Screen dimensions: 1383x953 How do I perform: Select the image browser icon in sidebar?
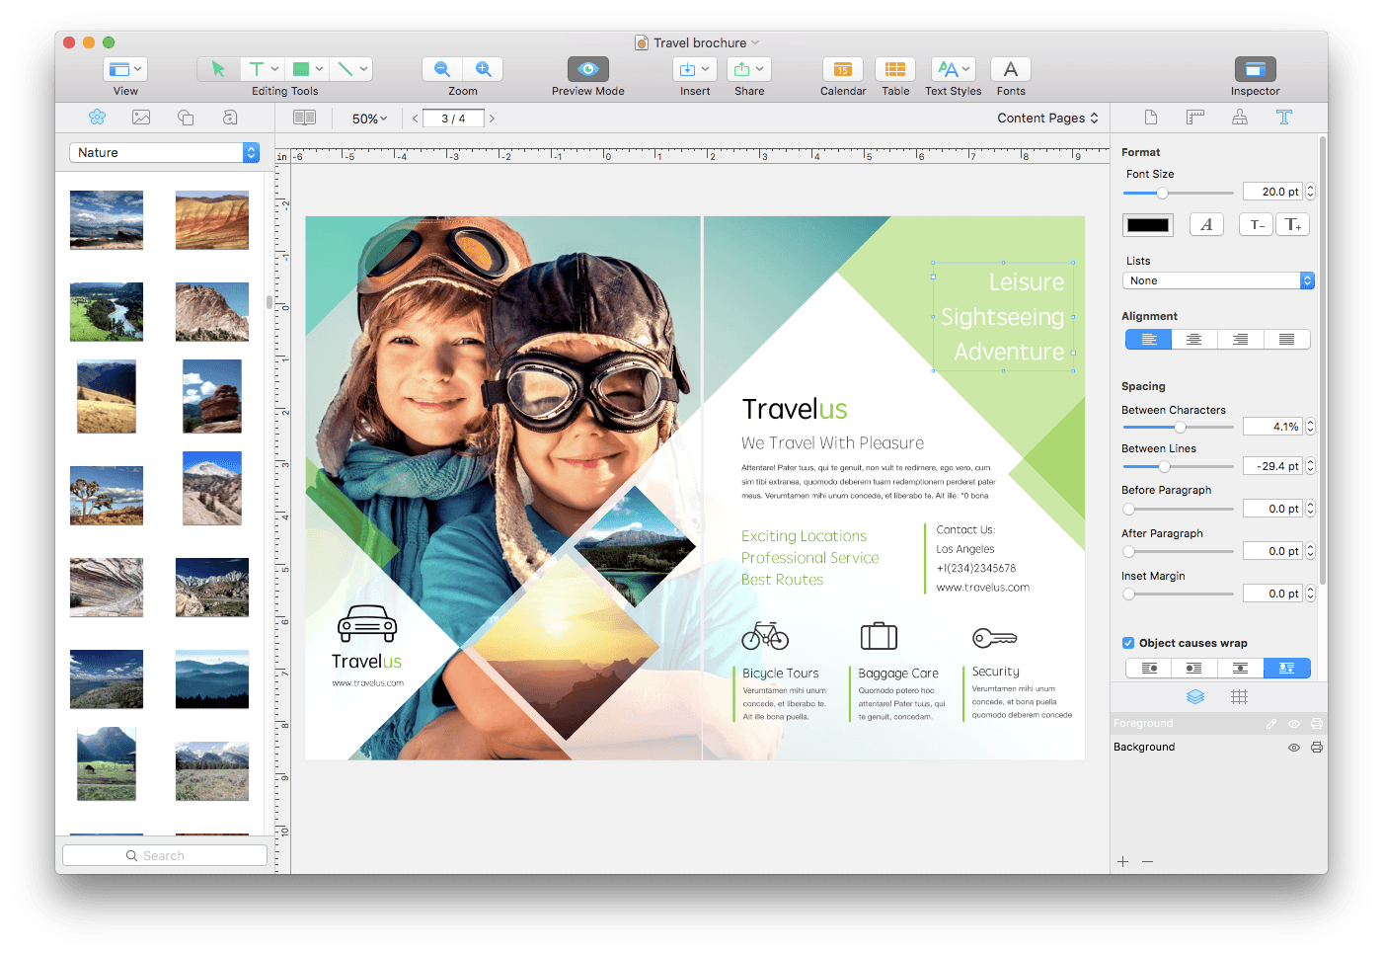click(141, 117)
